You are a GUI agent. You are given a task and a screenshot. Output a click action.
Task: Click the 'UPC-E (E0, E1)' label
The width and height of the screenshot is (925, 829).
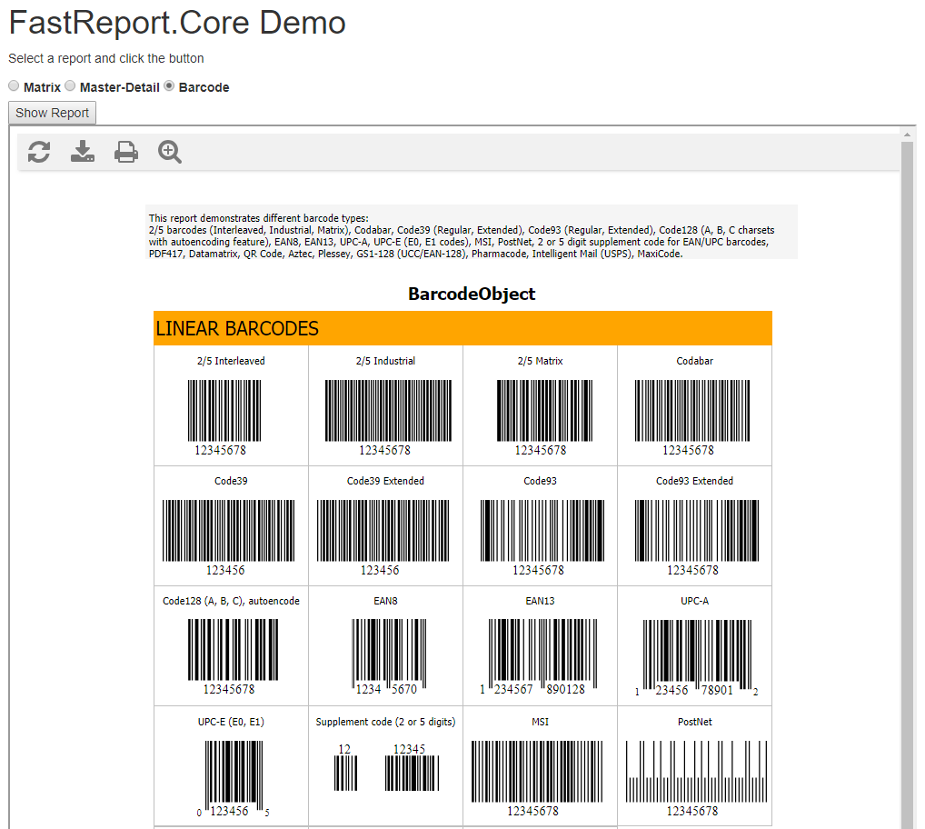coord(231,722)
